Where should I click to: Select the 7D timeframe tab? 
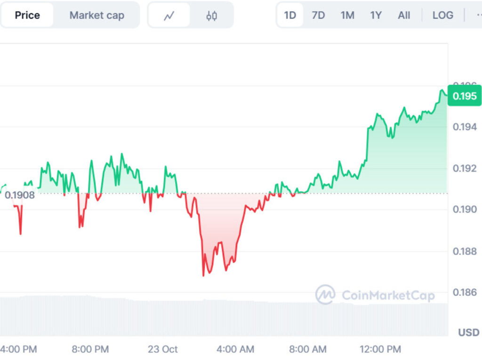tap(318, 15)
